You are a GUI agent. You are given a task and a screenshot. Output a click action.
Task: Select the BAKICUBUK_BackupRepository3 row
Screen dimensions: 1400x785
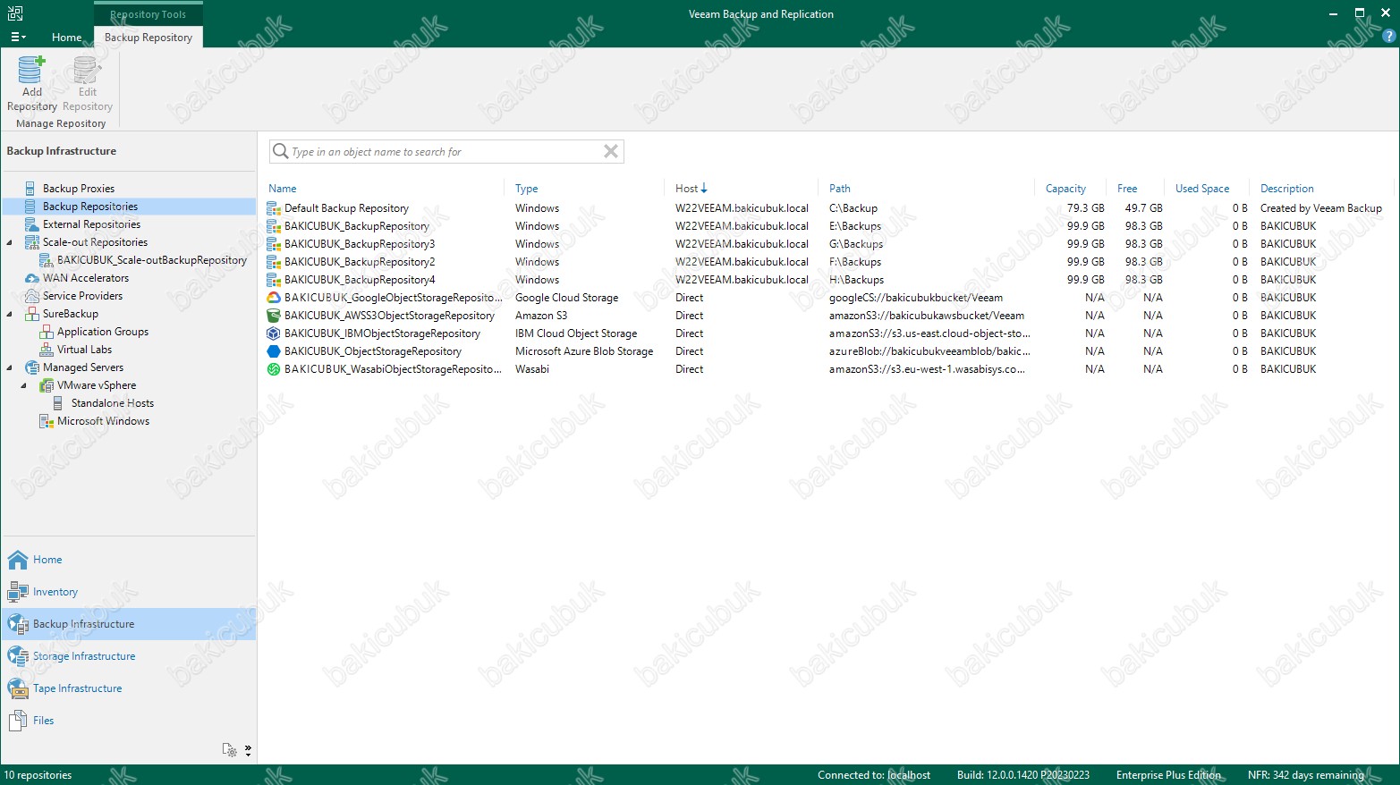point(827,244)
